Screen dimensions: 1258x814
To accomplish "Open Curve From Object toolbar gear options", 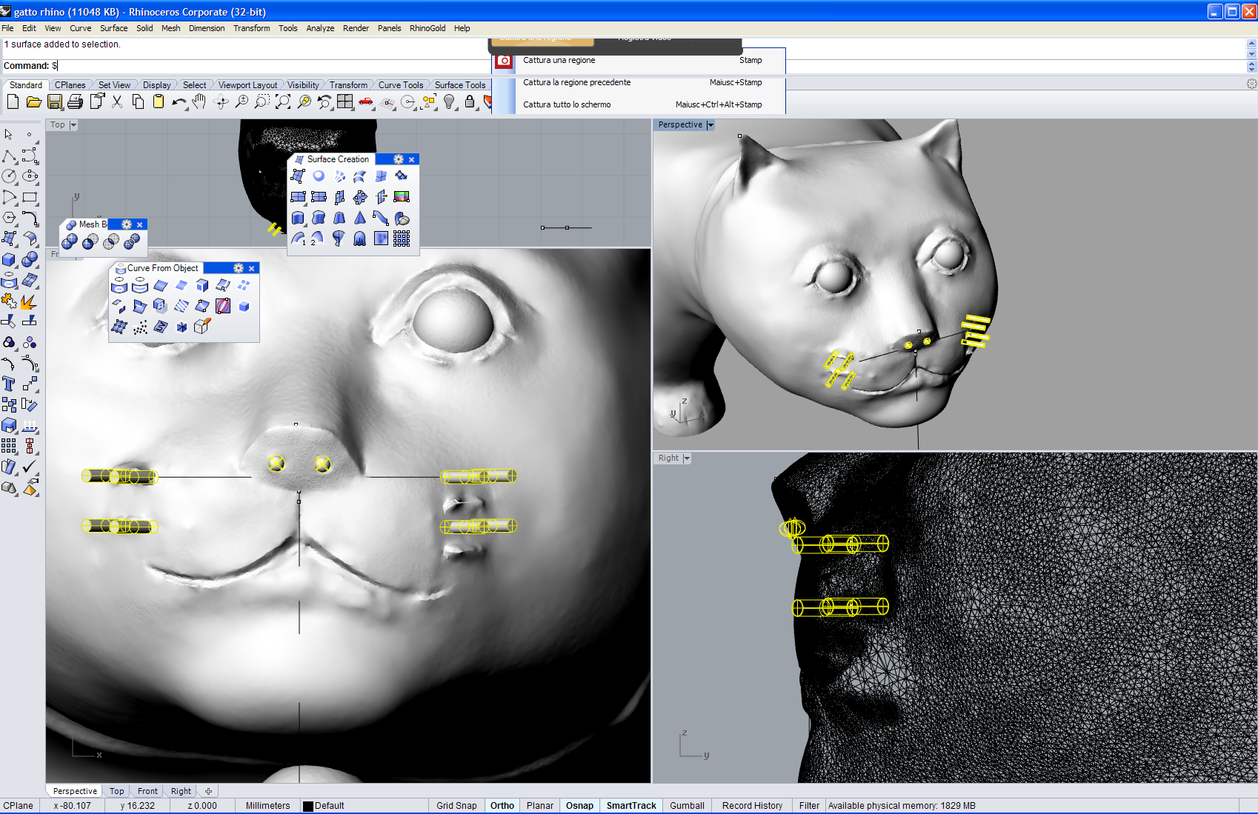I will pyautogui.click(x=239, y=268).
